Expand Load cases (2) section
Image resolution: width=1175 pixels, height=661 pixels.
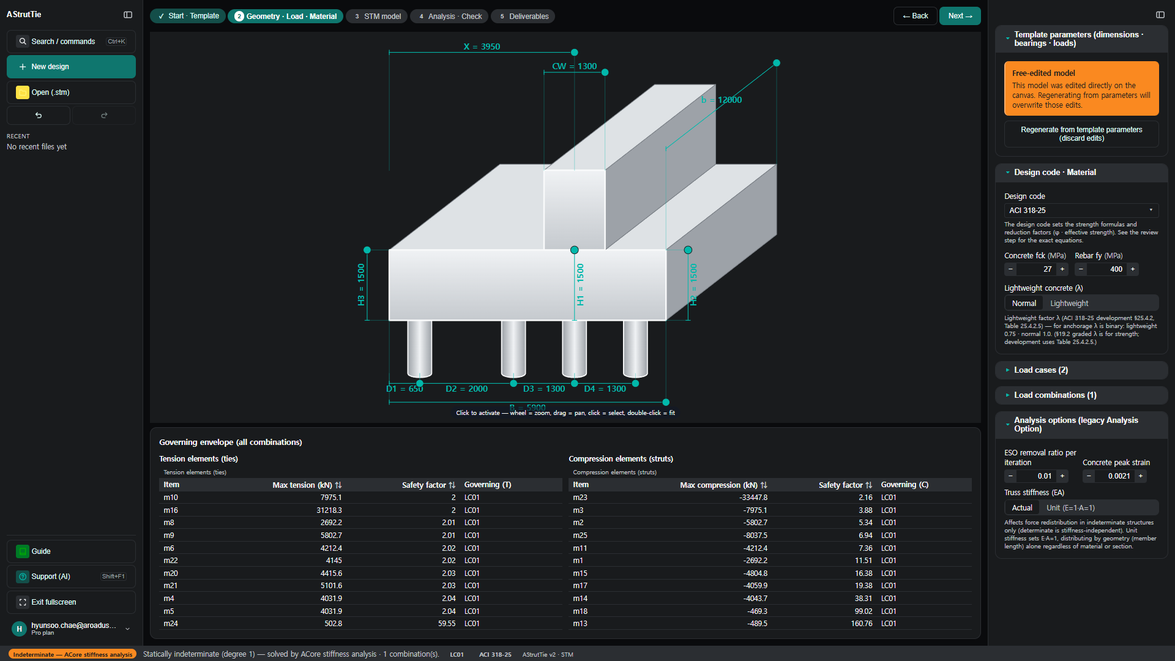1081,370
